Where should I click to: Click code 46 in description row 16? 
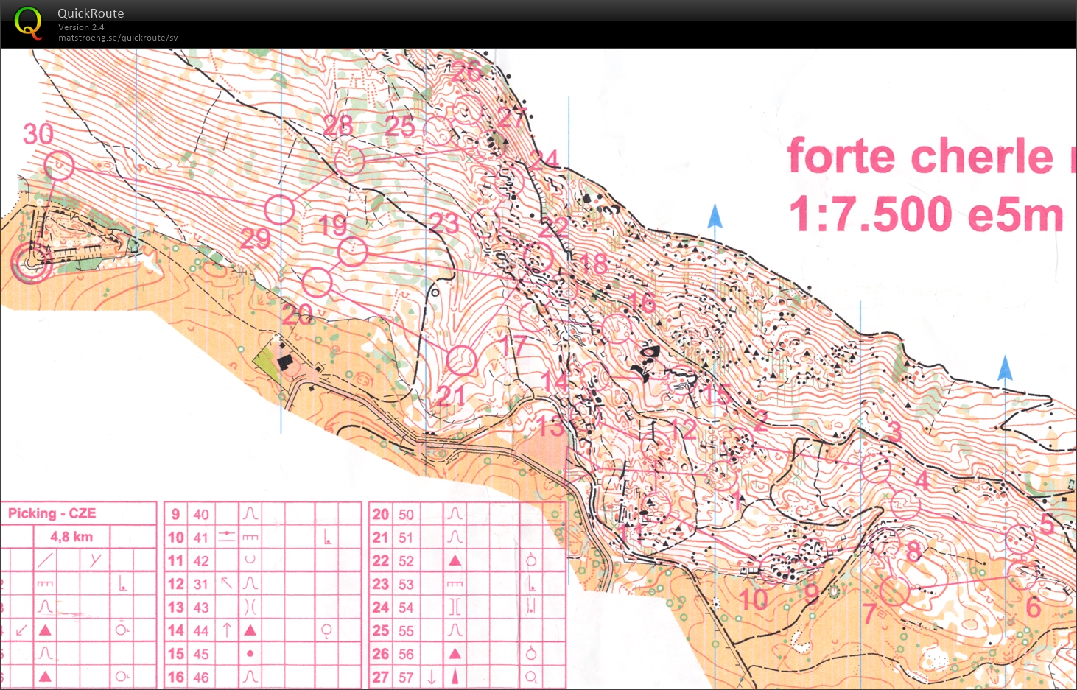pyautogui.click(x=201, y=677)
